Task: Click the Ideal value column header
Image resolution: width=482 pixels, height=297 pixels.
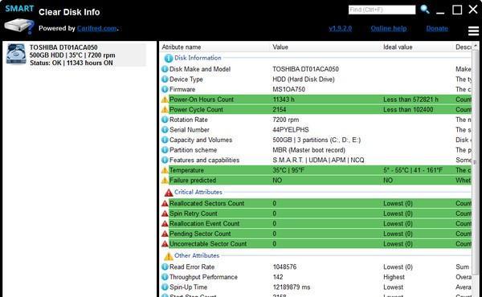Action: pos(398,47)
